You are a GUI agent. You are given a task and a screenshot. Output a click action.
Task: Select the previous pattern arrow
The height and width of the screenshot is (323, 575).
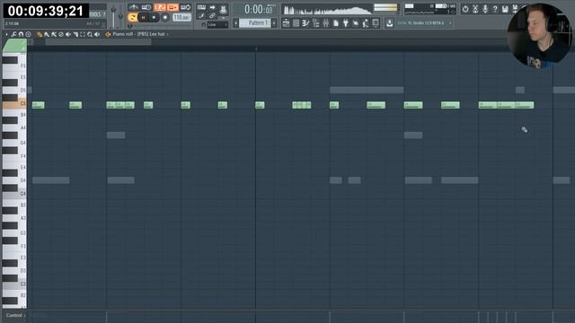pyautogui.click(x=236, y=23)
